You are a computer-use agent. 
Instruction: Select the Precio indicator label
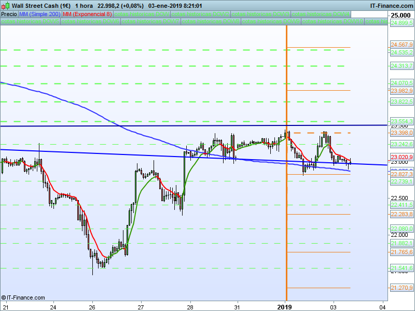9,15
